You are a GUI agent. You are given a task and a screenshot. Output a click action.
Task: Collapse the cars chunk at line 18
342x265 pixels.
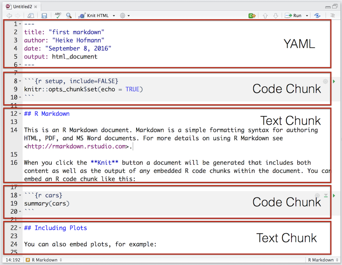[20, 195]
